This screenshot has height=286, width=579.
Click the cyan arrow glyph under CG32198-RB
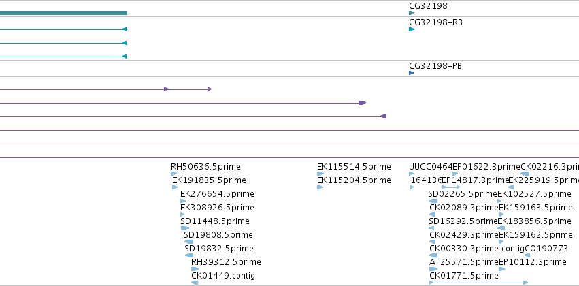pyautogui.click(x=412, y=29)
